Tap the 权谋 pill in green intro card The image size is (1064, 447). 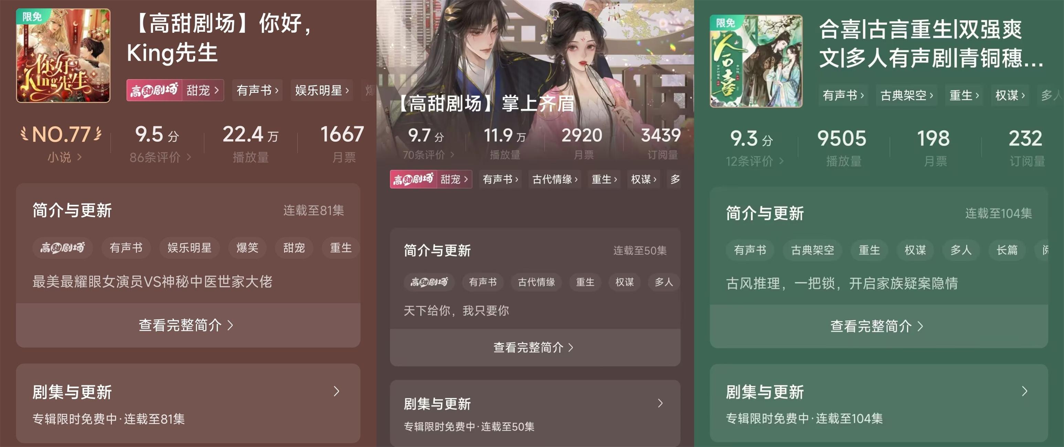915,250
